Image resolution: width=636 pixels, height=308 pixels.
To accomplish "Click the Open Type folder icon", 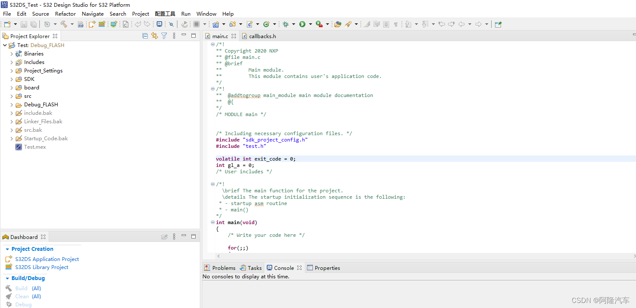I will tap(337, 24).
